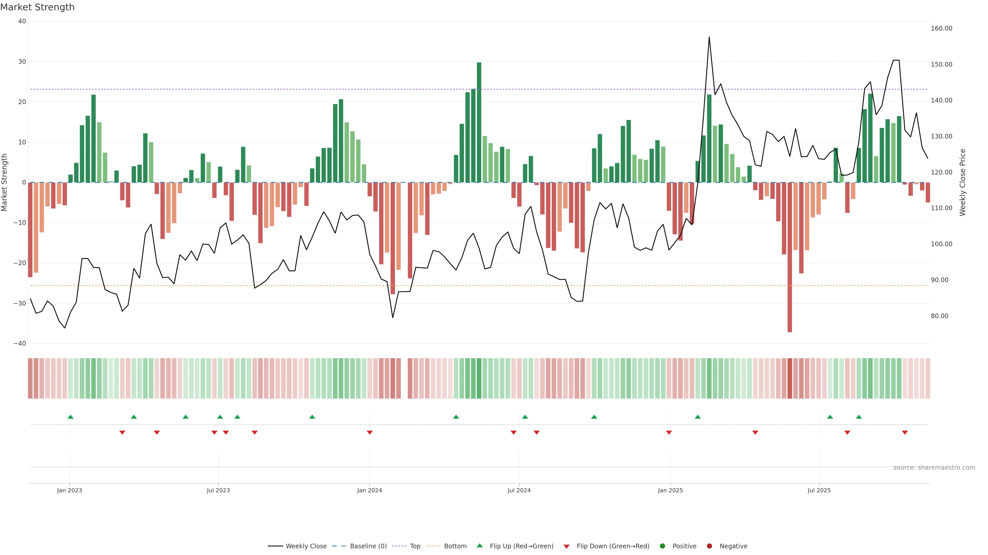Click Flip Down red triangle legend icon
Viewport: 988px width, 555px height.
pyautogui.click(x=567, y=547)
